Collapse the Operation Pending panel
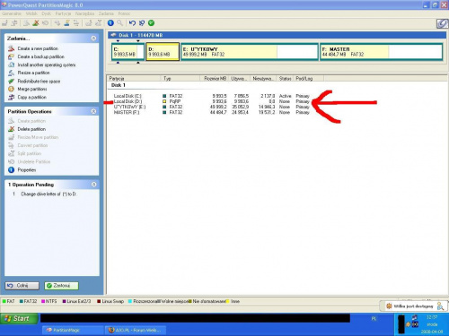Screen dimensions: 449x336 [93, 185]
